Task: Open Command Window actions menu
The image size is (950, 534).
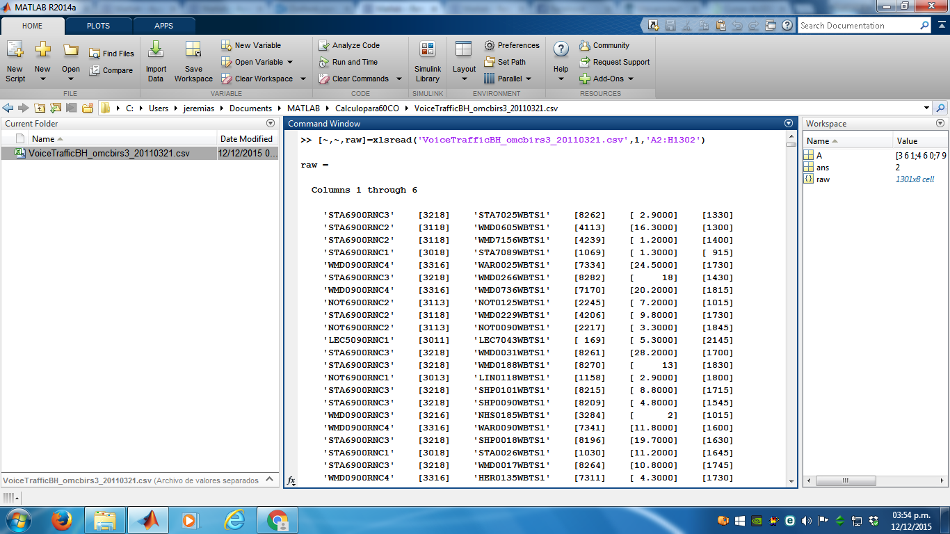Action: click(788, 123)
